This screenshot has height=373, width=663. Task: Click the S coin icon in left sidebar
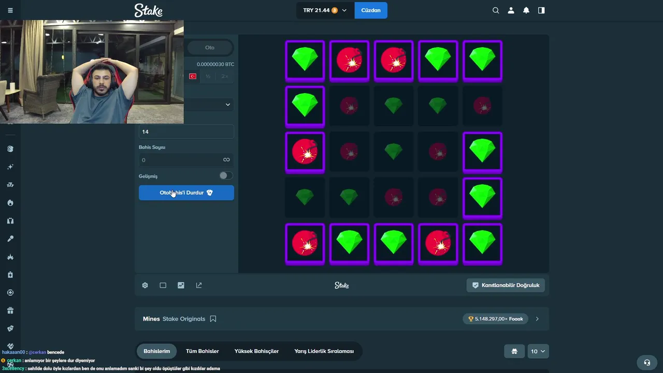point(10,149)
